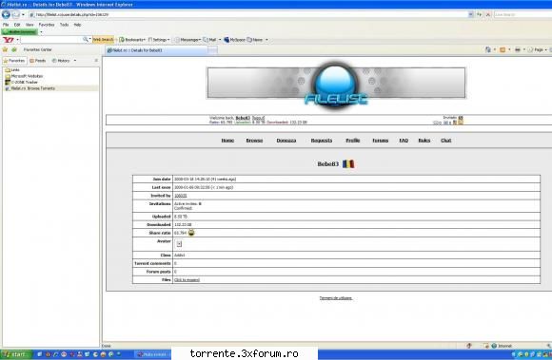Click the Refresh page icon

479,15
